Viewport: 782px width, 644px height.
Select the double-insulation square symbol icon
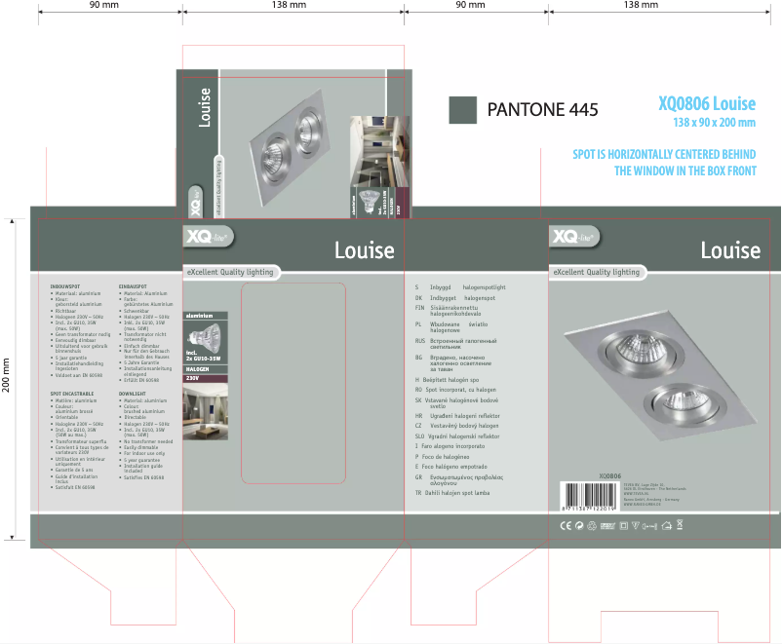[x=622, y=525]
